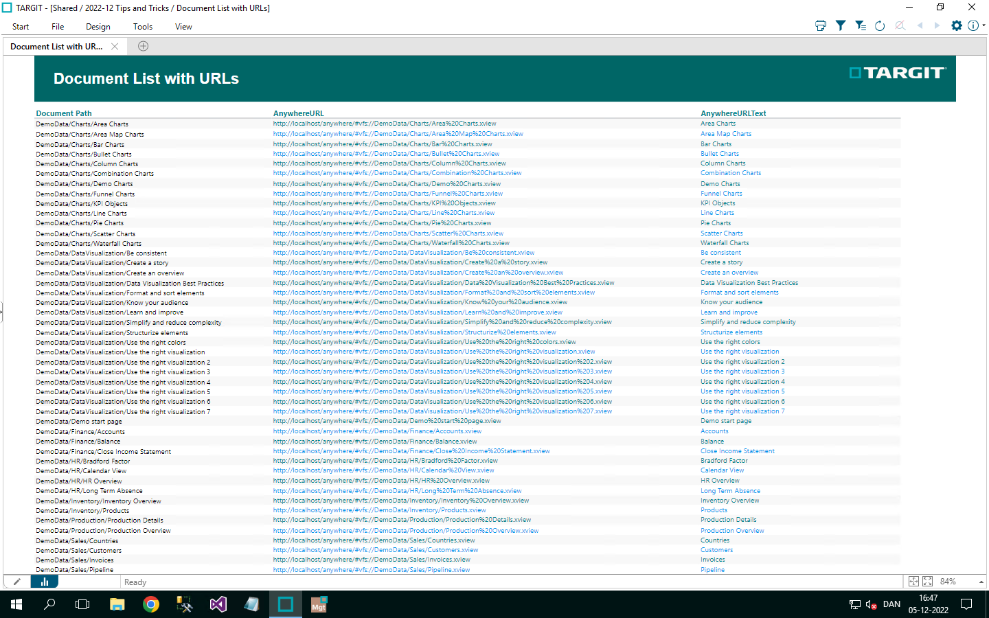The image size is (989, 618).
Task: Open the Tools menu
Action: [x=143, y=27]
